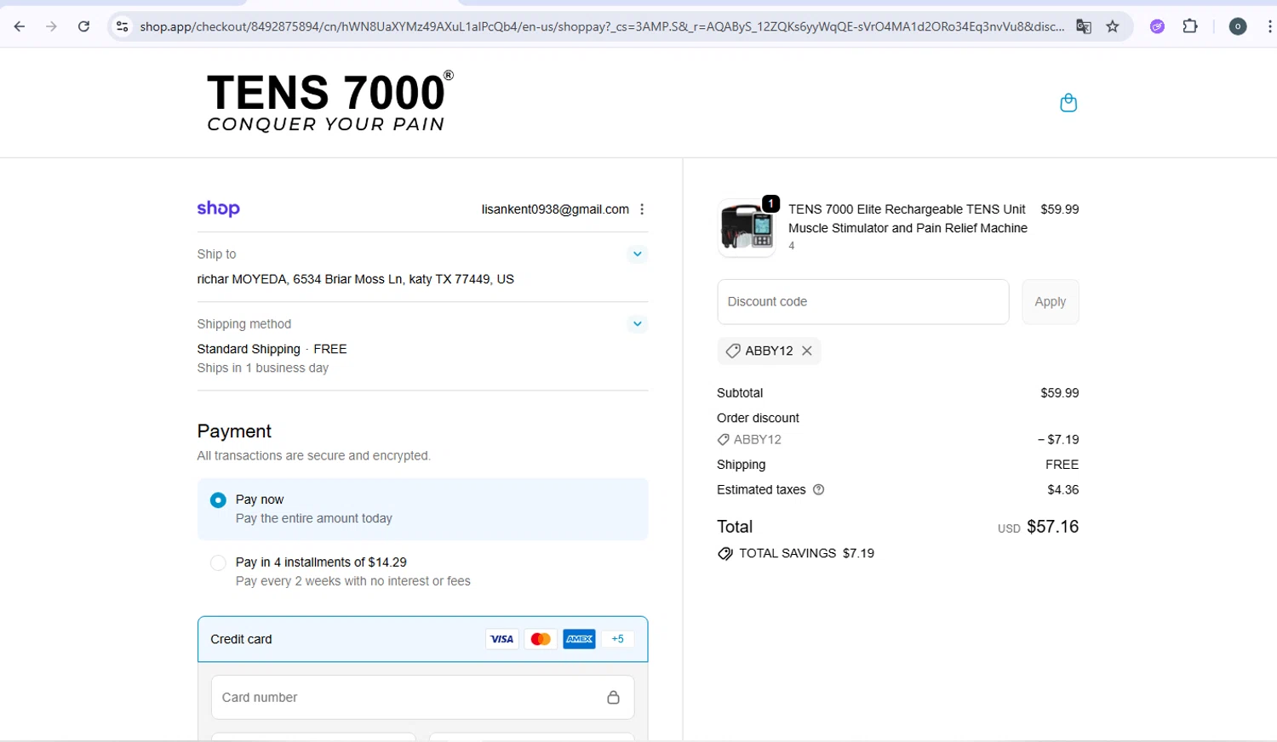Apply the discount code

1051,302
